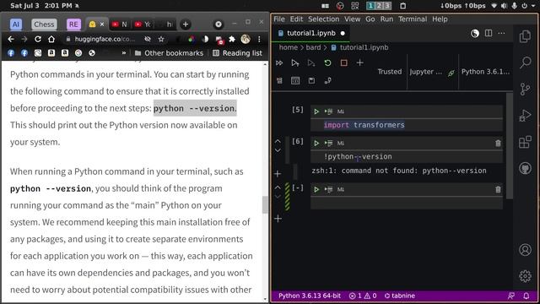This screenshot has width=540, height=304.
Task: Open the VS Code Explorer view
Action: coord(525,36)
